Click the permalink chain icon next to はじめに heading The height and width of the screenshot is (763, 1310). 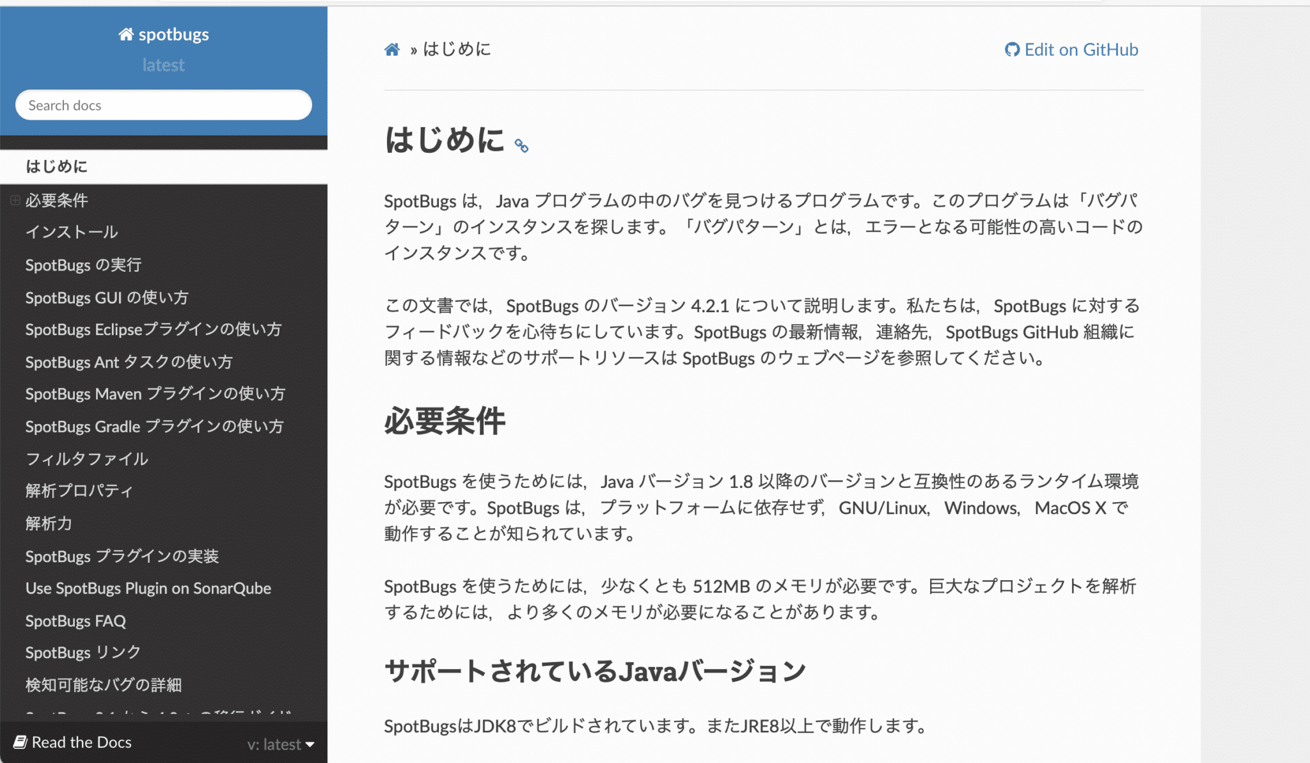pos(520,146)
